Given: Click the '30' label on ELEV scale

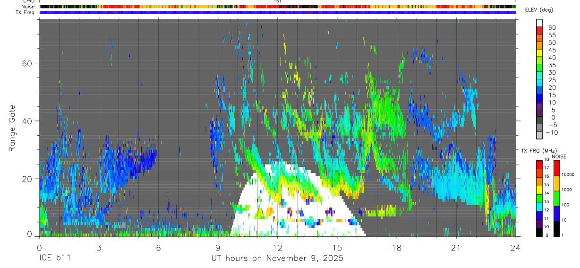Looking at the screenshot, I should tap(552, 73).
